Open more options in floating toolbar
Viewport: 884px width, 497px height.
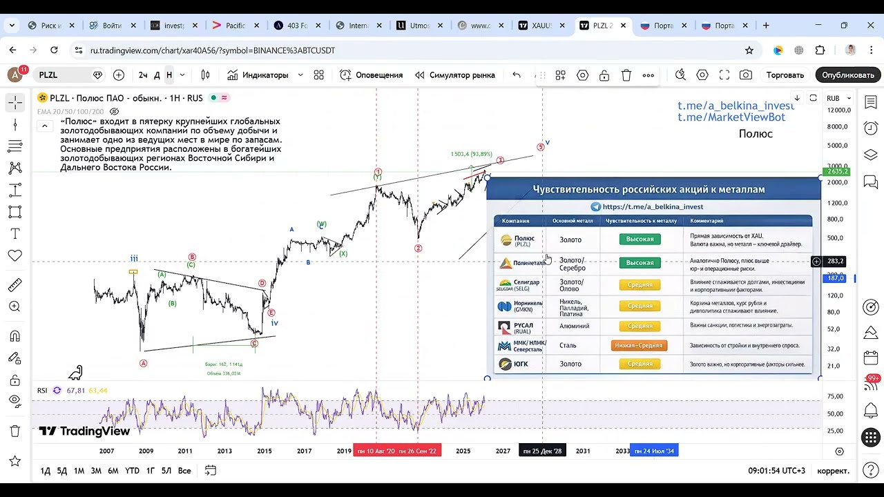point(648,75)
